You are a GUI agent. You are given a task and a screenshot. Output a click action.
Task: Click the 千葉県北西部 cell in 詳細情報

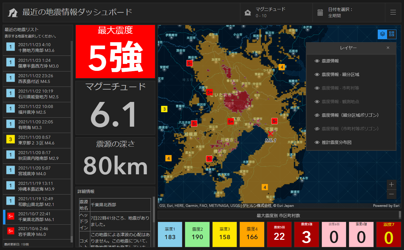click(x=120, y=205)
